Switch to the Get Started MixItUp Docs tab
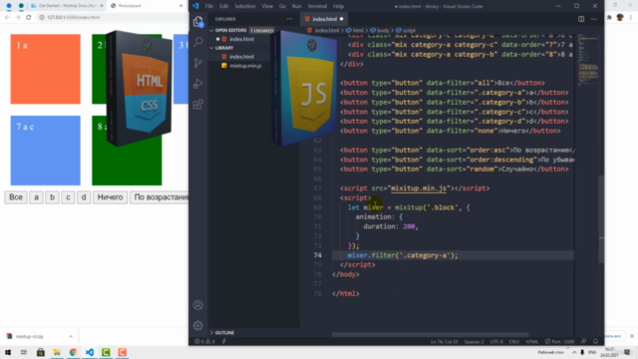This screenshot has height=359, width=638. point(67,6)
